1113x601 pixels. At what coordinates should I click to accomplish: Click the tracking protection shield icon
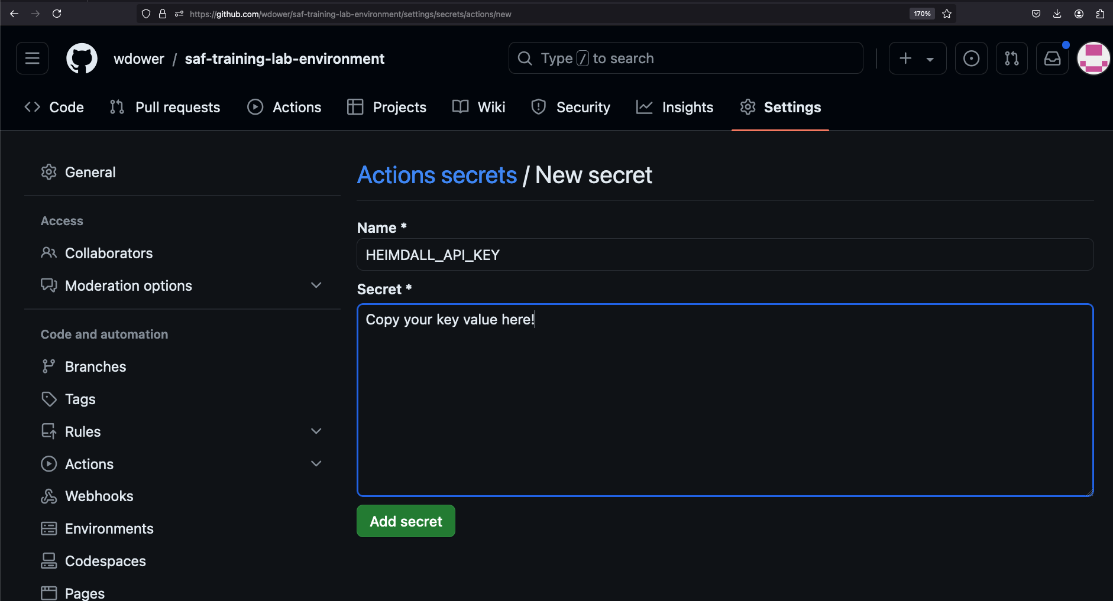click(145, 13)
